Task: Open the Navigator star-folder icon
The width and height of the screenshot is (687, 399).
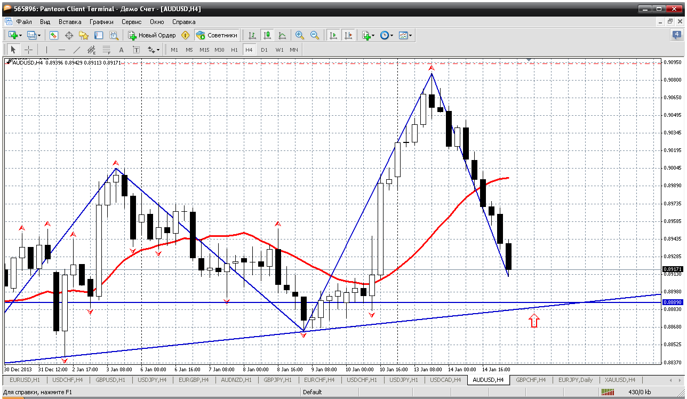Action: [x=84, y=35]
